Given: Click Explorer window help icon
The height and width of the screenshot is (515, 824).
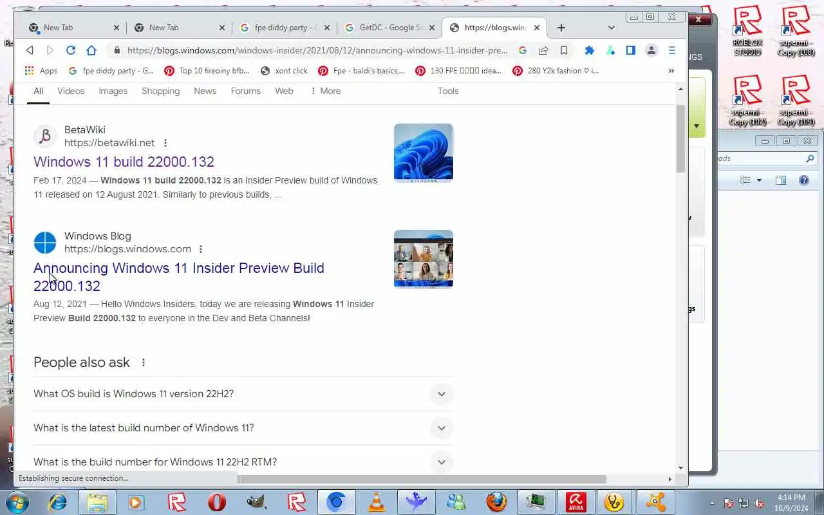Looking at the screenshot, I should tap(803, 180).
